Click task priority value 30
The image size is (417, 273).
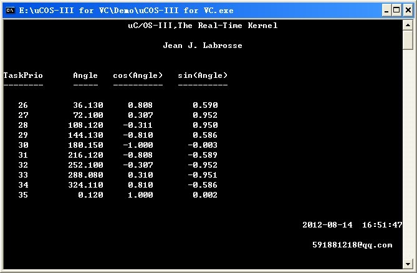(23, 145)
